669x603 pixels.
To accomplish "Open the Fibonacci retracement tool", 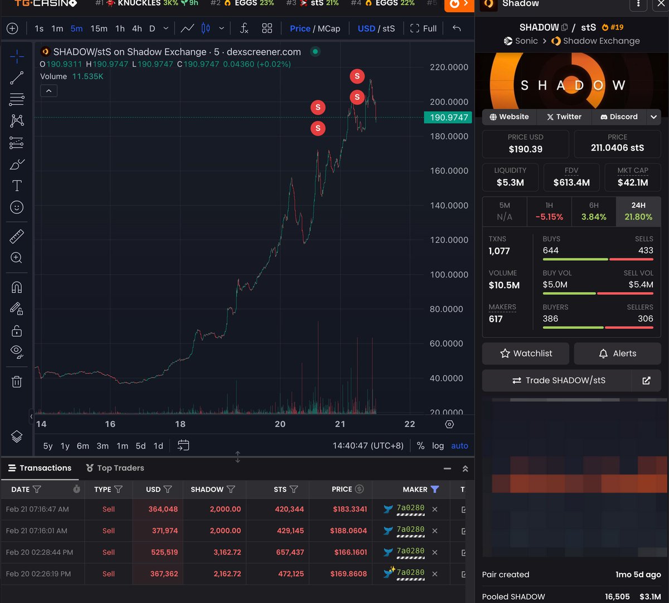I will (x=17, y=99).
